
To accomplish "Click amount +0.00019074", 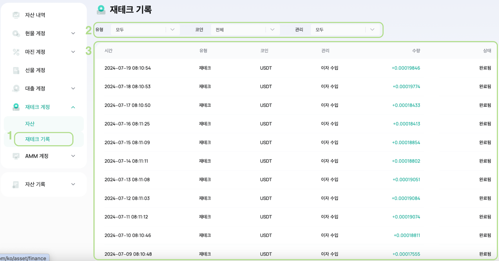I will 406,217.
